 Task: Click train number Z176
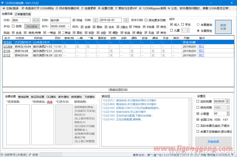click(7, 51)
